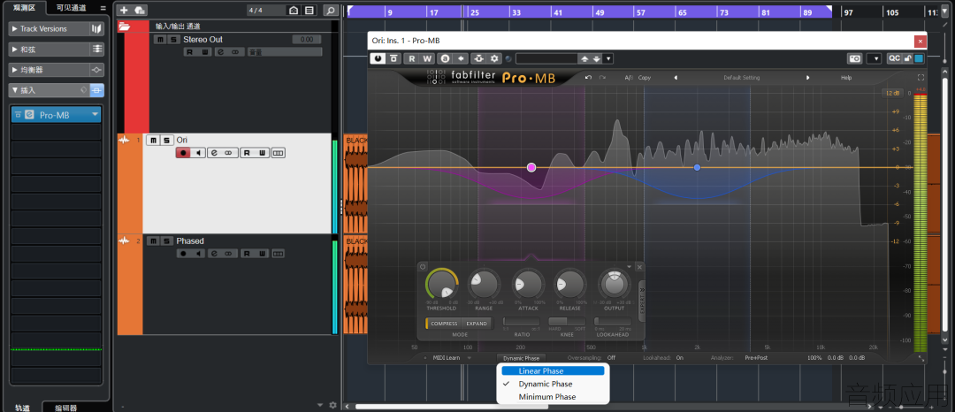955x412 pixels.
Task: Switch to the 可见通道 tab
Action: (x=71, y=7)
